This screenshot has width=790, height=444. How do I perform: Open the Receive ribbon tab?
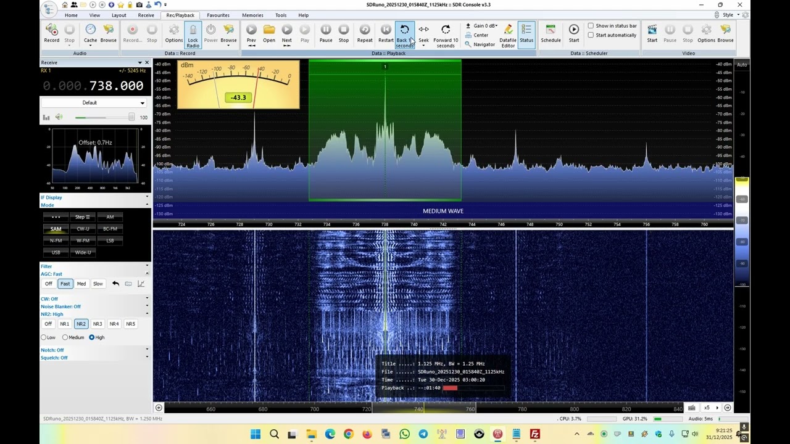(x=146, y=15)
